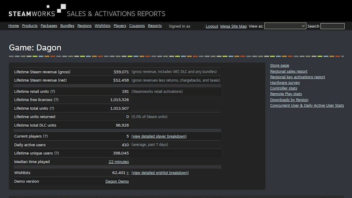View Downloads by Region
The width and height of the screenshot is (352, 198).
pyautogui.click(x=289, y=100)
